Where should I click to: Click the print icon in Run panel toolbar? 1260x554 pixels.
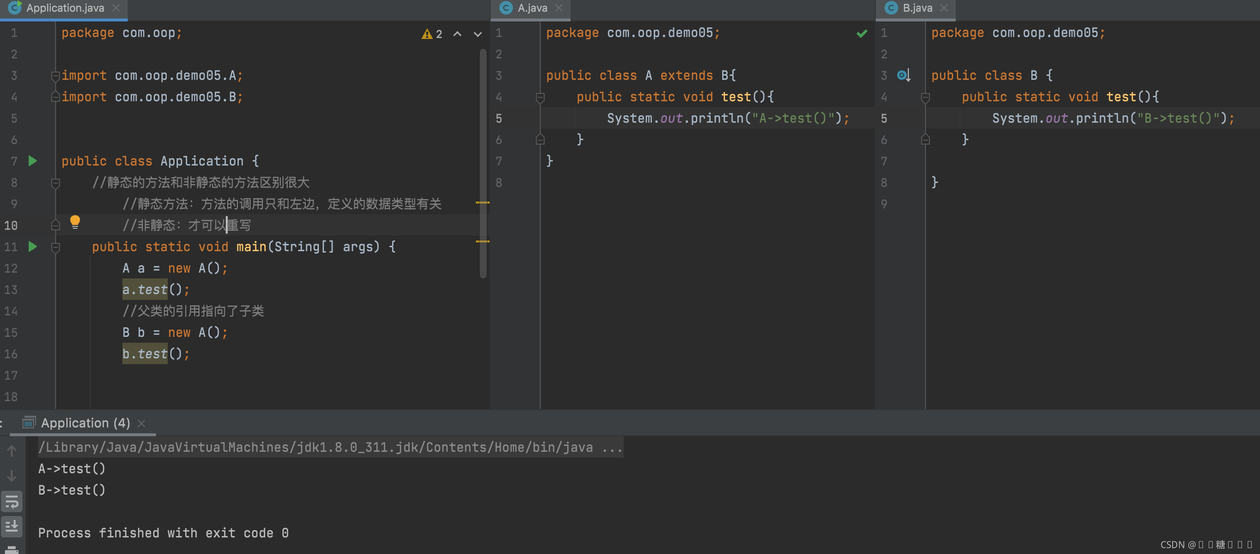pyautogui.click(x=12, y=550)
